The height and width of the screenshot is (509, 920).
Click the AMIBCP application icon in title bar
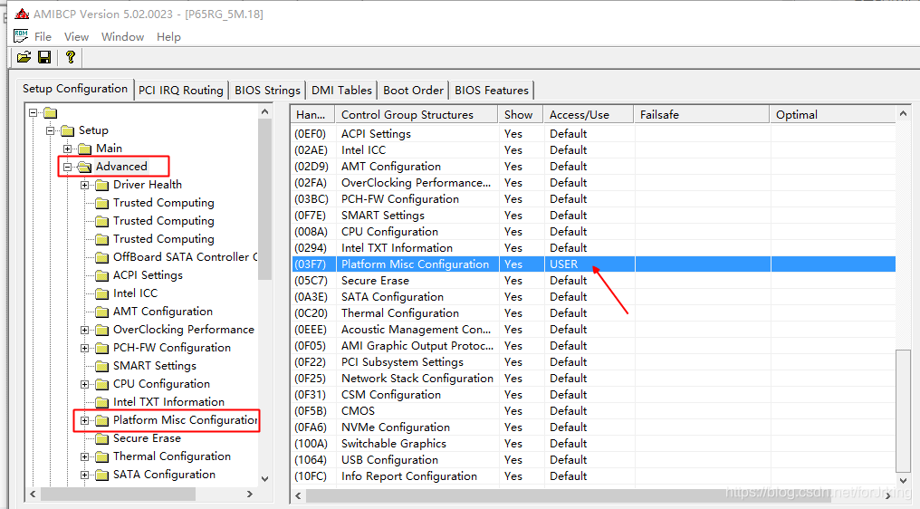coord(22,14)
